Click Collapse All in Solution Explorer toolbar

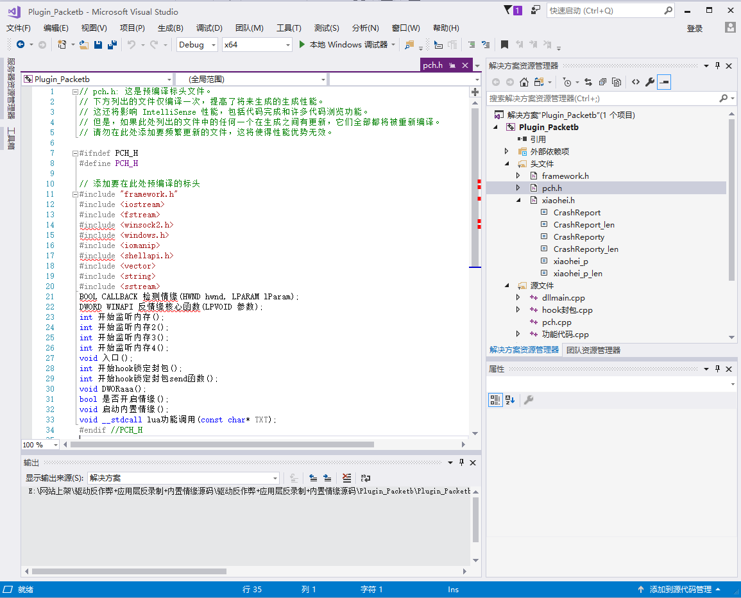coord(602,82)
